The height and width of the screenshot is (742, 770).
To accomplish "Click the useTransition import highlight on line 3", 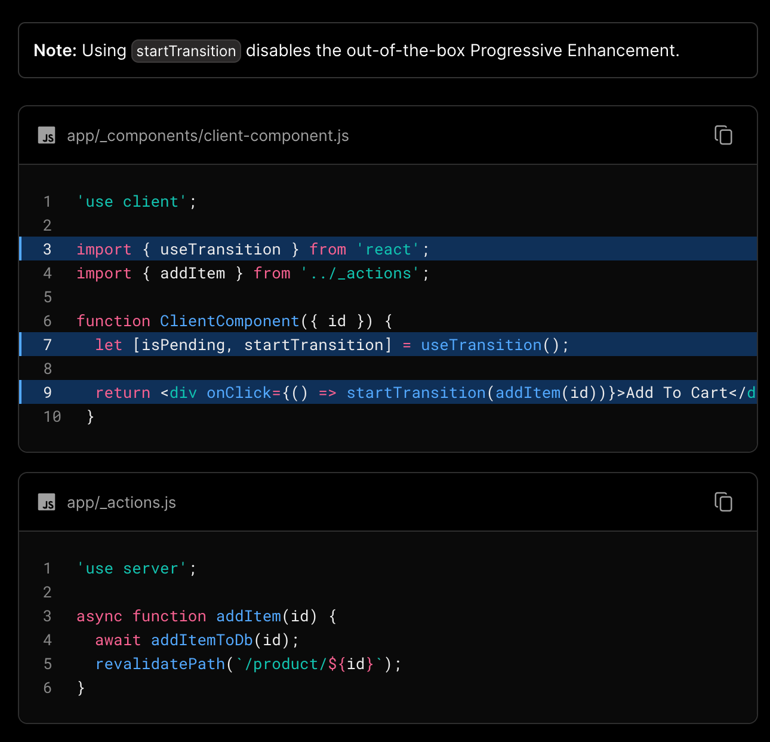I will click(220, 249).
